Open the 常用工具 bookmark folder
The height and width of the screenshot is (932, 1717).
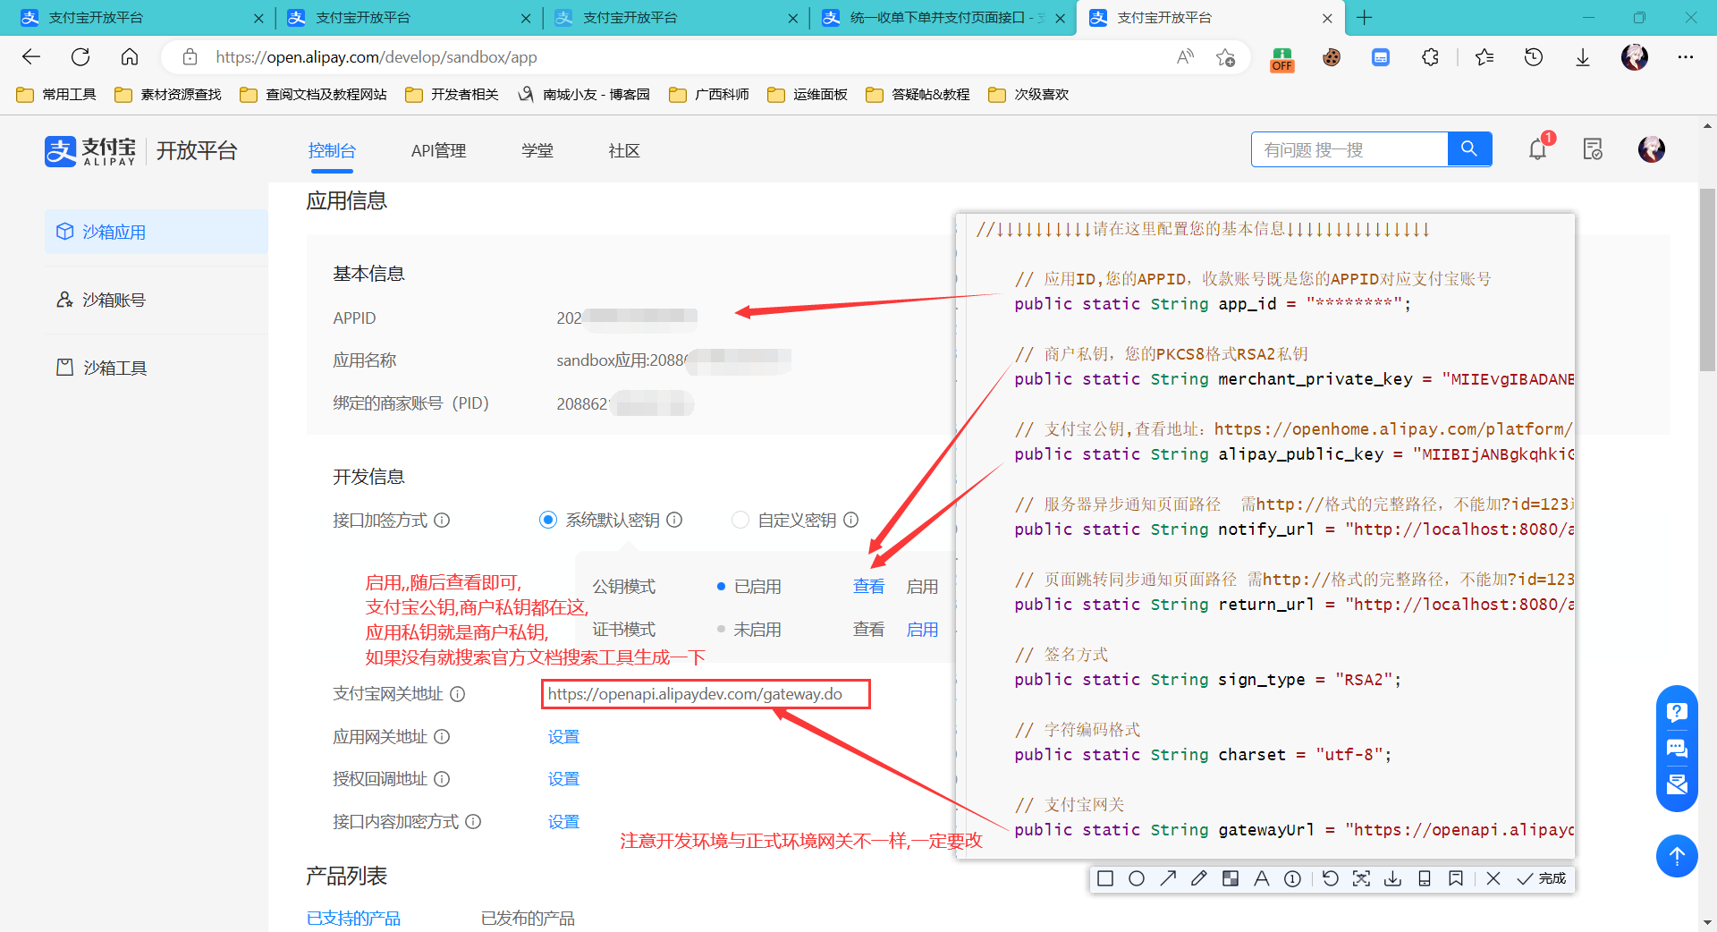pyautogui.click(x=56, y=94)
